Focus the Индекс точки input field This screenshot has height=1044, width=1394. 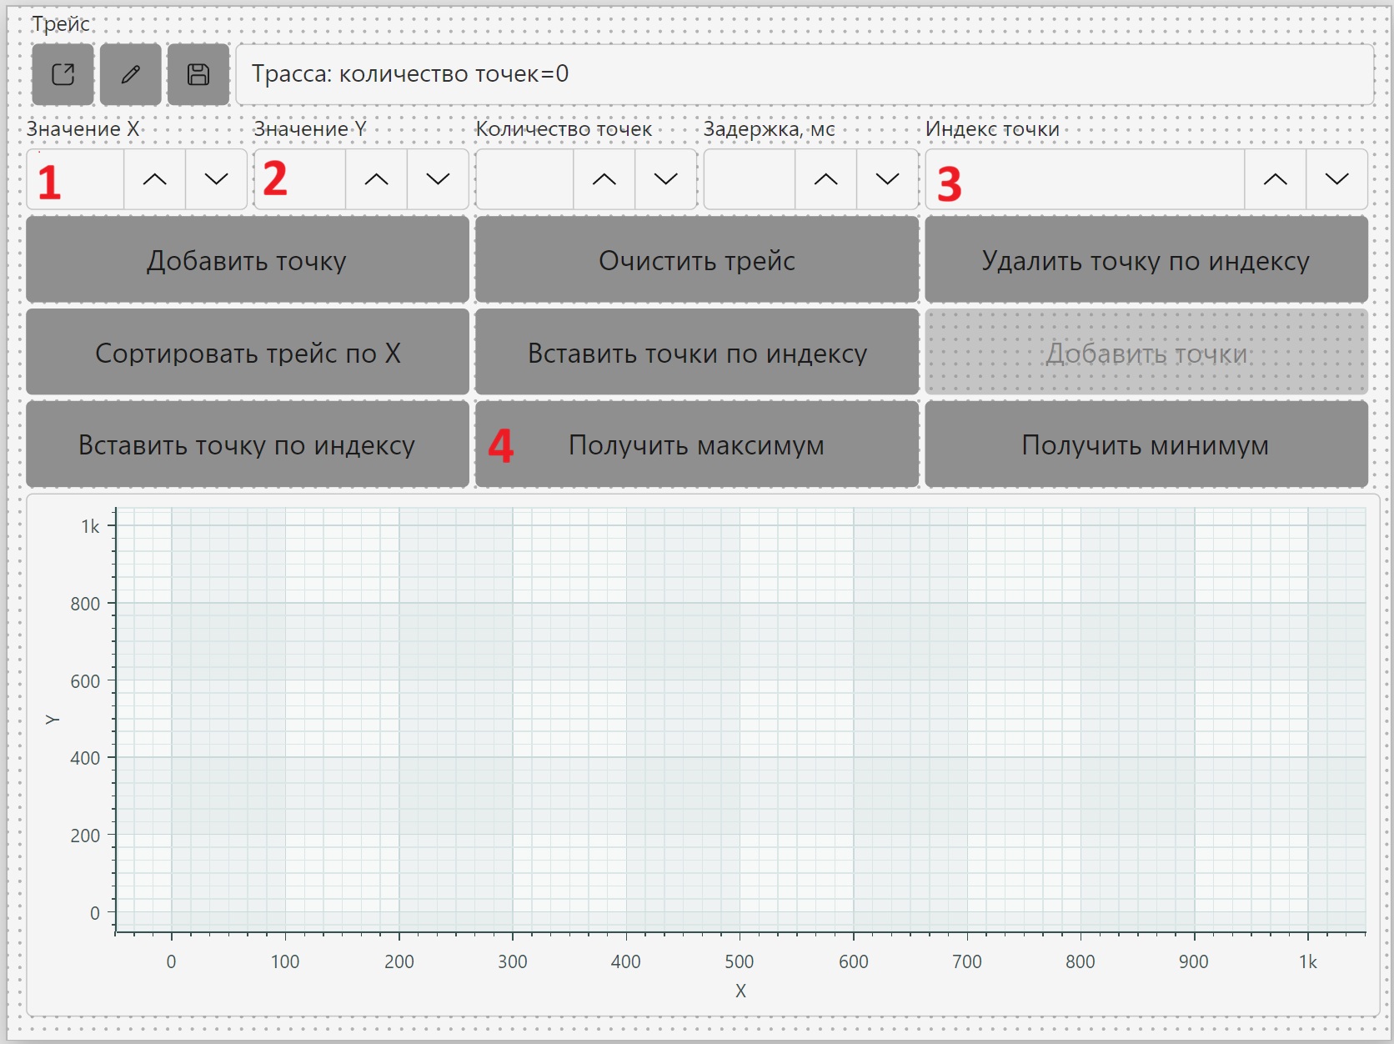1085,179
